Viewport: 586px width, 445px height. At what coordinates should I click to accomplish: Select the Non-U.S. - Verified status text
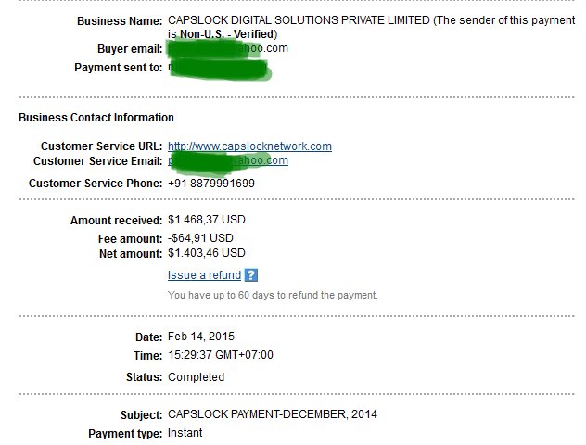[227, 34]
